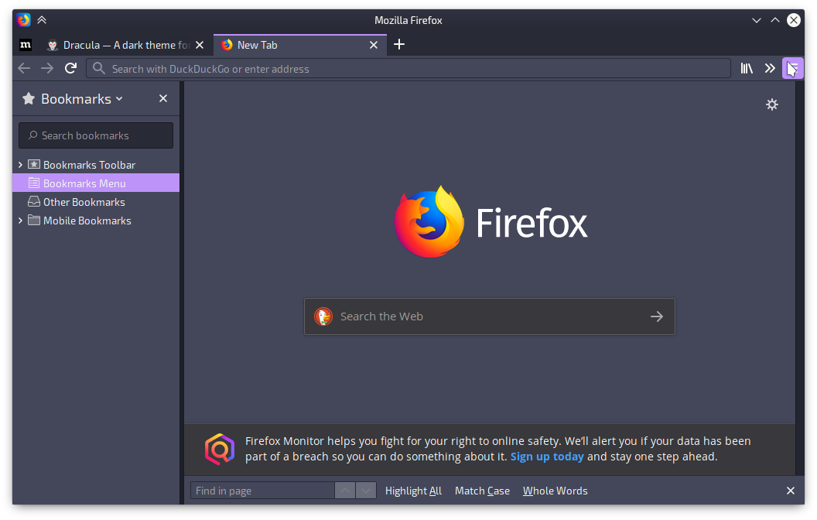Image resolution: width=817 pixels, height=520 pixels.
Task: Click the pinned 'm' tab icon
Action: [26, 45]
